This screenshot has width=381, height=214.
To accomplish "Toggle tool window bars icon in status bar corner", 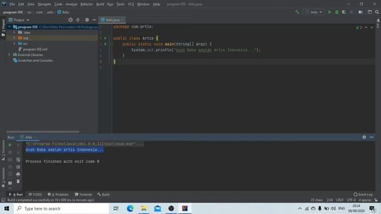I will point(3,200).
